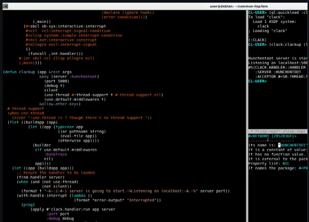The width and height of the screenshot is (309, 222).
Task: Open the NIL property list value
Action: (x=286, y=163)
